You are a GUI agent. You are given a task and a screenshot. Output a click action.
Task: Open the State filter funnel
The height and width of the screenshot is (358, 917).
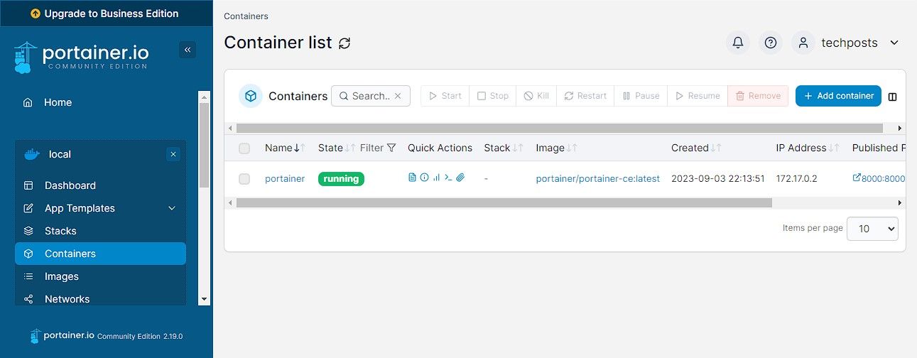coord(391,148)
